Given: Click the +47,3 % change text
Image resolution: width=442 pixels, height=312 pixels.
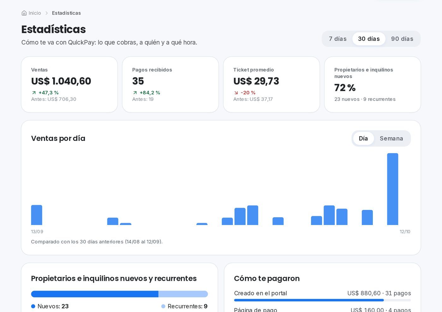Looking at the screenshot, I should point(49,93).
